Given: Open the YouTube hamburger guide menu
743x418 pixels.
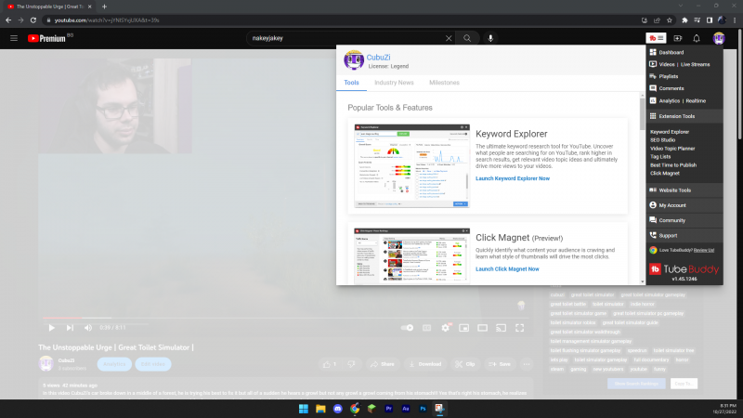Looking at the screenshot, I should point(14,38).
